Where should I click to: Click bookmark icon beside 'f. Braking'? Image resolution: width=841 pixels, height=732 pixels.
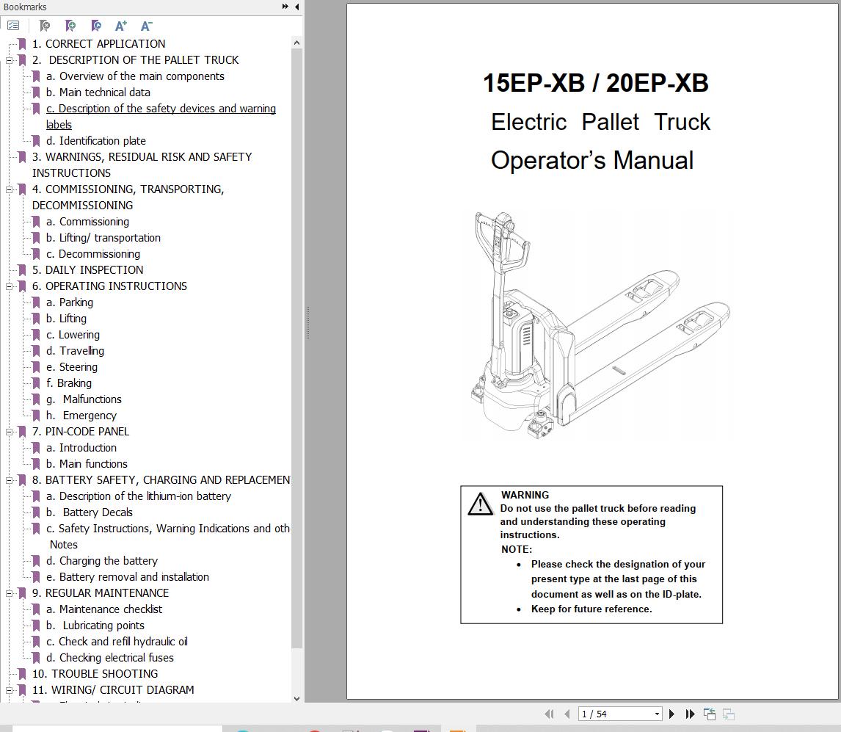coord(36,383)
